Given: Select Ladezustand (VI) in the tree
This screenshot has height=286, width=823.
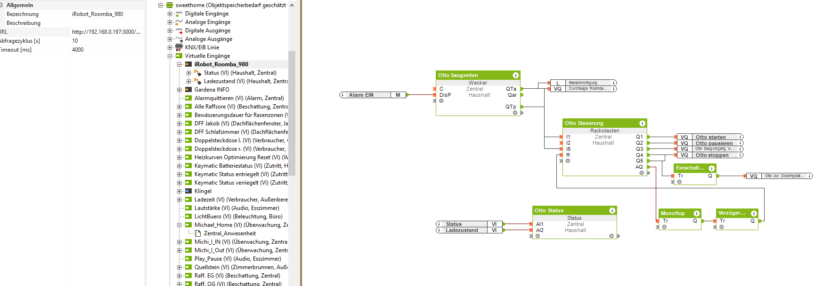Looking at the screenshot, I should [245, 81].
